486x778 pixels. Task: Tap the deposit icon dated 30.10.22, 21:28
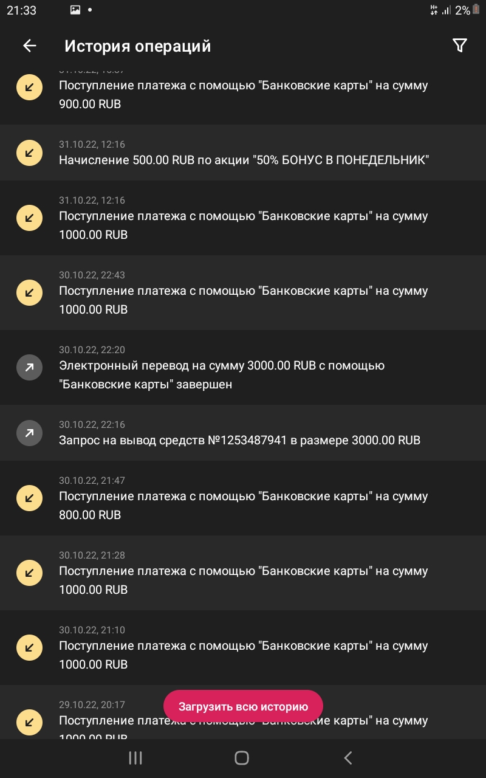29,573
